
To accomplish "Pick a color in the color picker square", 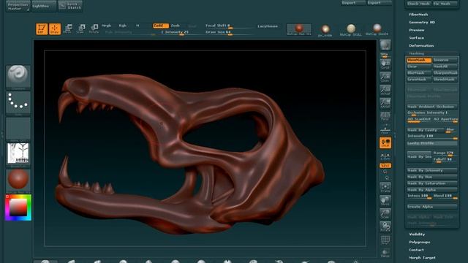I will coord(18,207).
